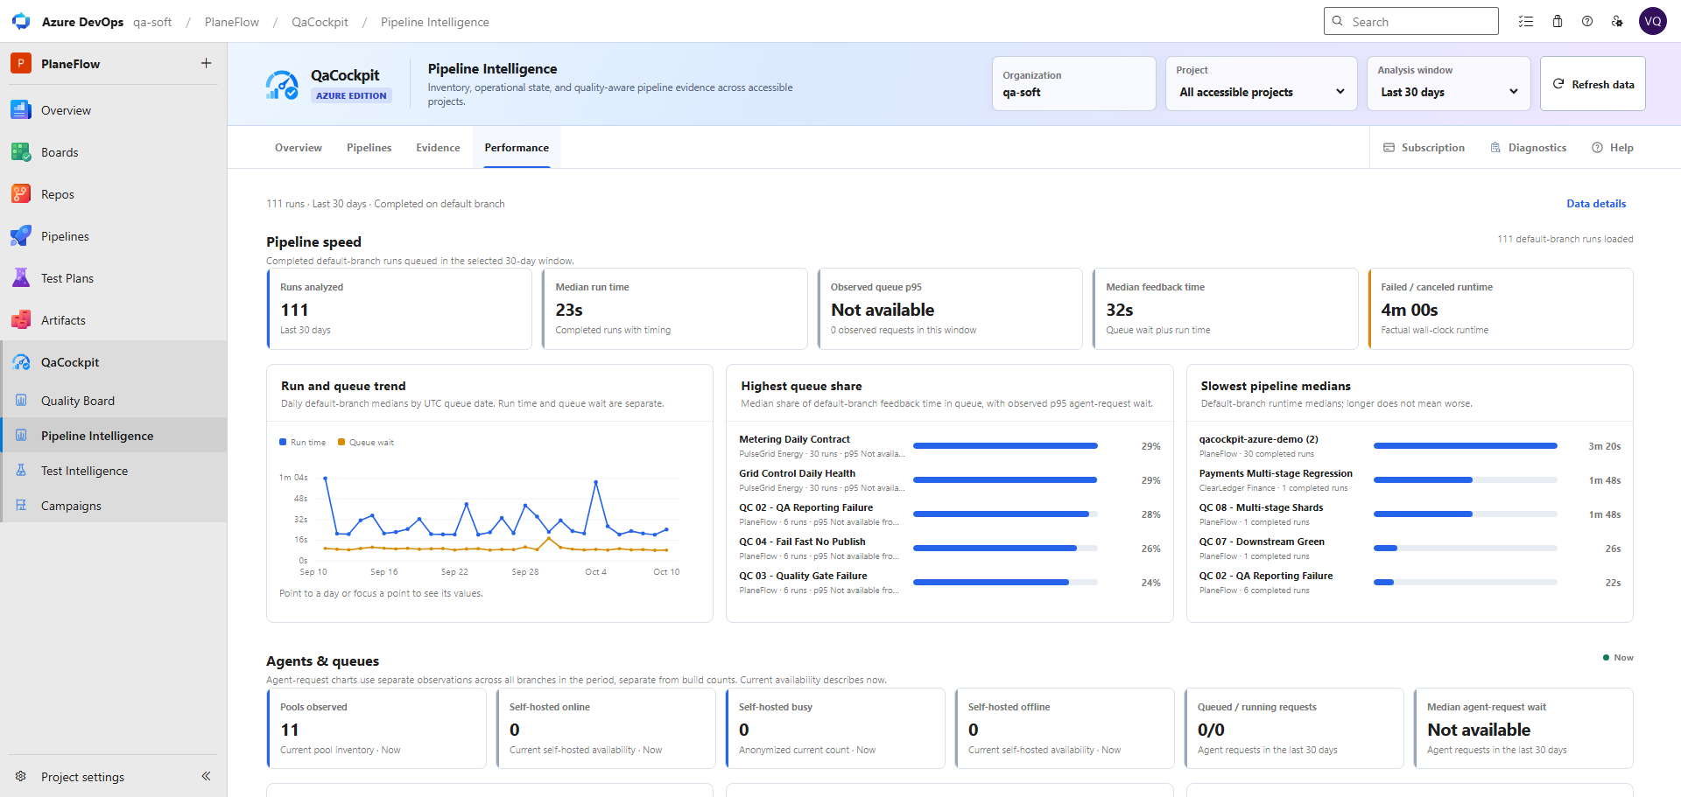Open the work items list icon in header

click(x=1526, y=21)
